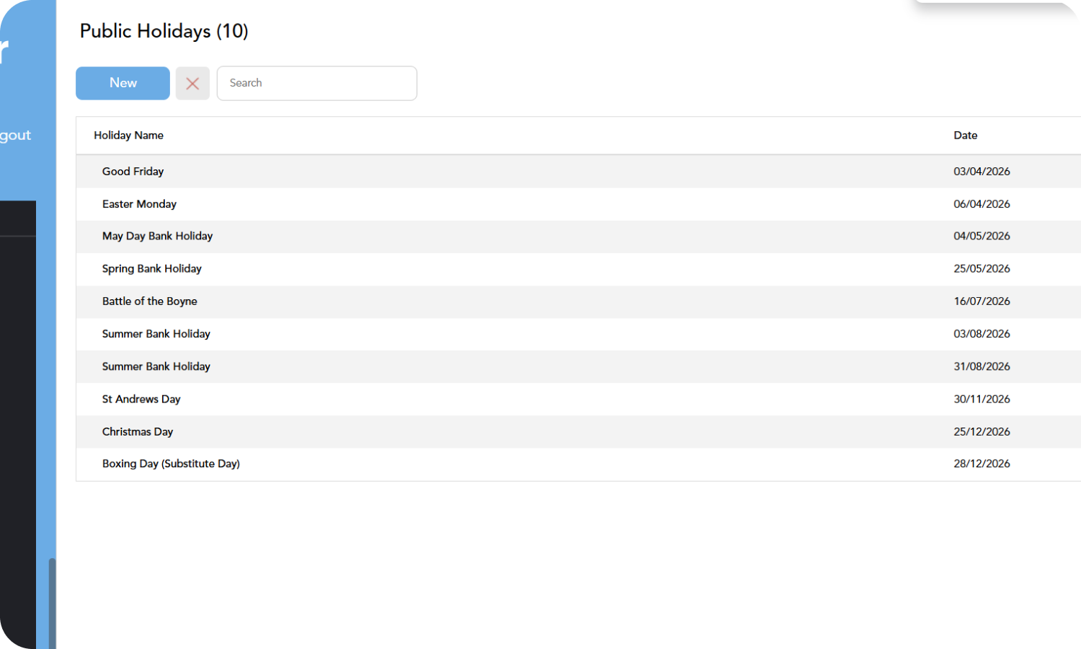Click the red X clear button
The image size is (1081, 649).
pos(192,84)
